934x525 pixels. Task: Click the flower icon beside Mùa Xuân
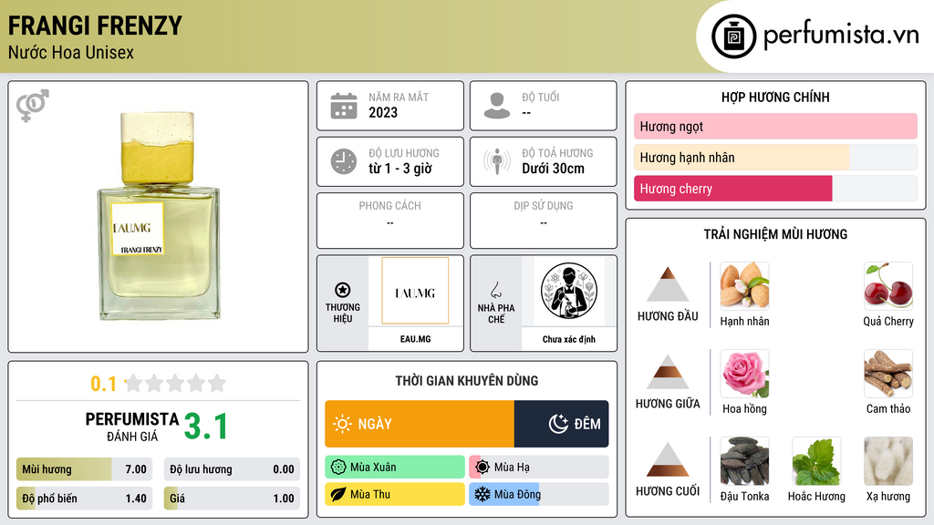click(x=338, y=468)
